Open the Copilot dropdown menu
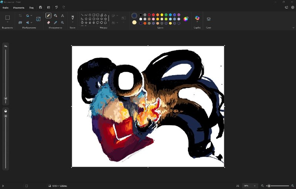Viewport: 296px width, 189px height. coord(197,22)
